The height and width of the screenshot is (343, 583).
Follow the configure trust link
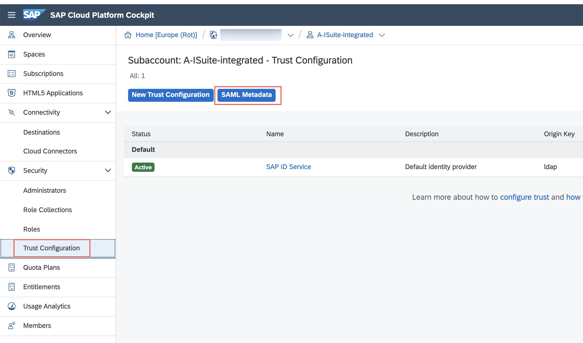click(524, 197)
